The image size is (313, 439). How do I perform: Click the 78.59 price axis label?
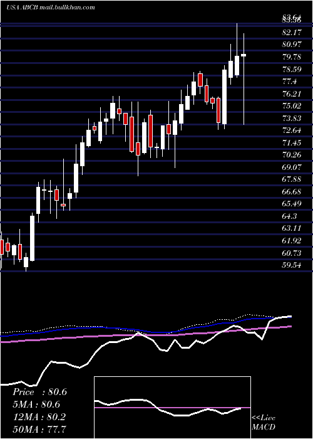pos(292,69)
